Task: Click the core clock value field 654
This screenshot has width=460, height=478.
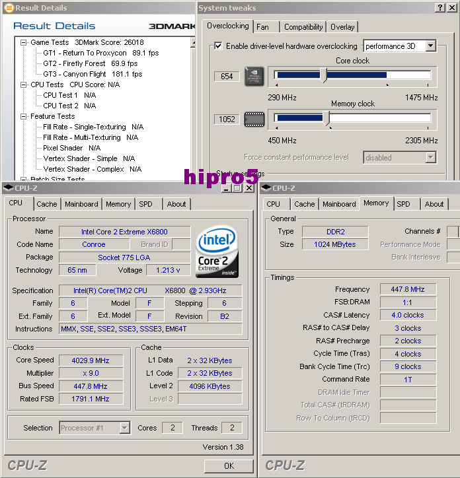Action: click(x=227, y=76)
